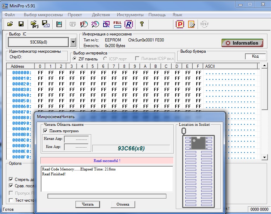Click the chip socket location diagram
271x214 pixels.
(198, 168)
